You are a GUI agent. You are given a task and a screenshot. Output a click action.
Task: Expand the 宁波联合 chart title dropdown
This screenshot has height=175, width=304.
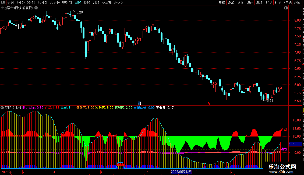pos(36,8)
